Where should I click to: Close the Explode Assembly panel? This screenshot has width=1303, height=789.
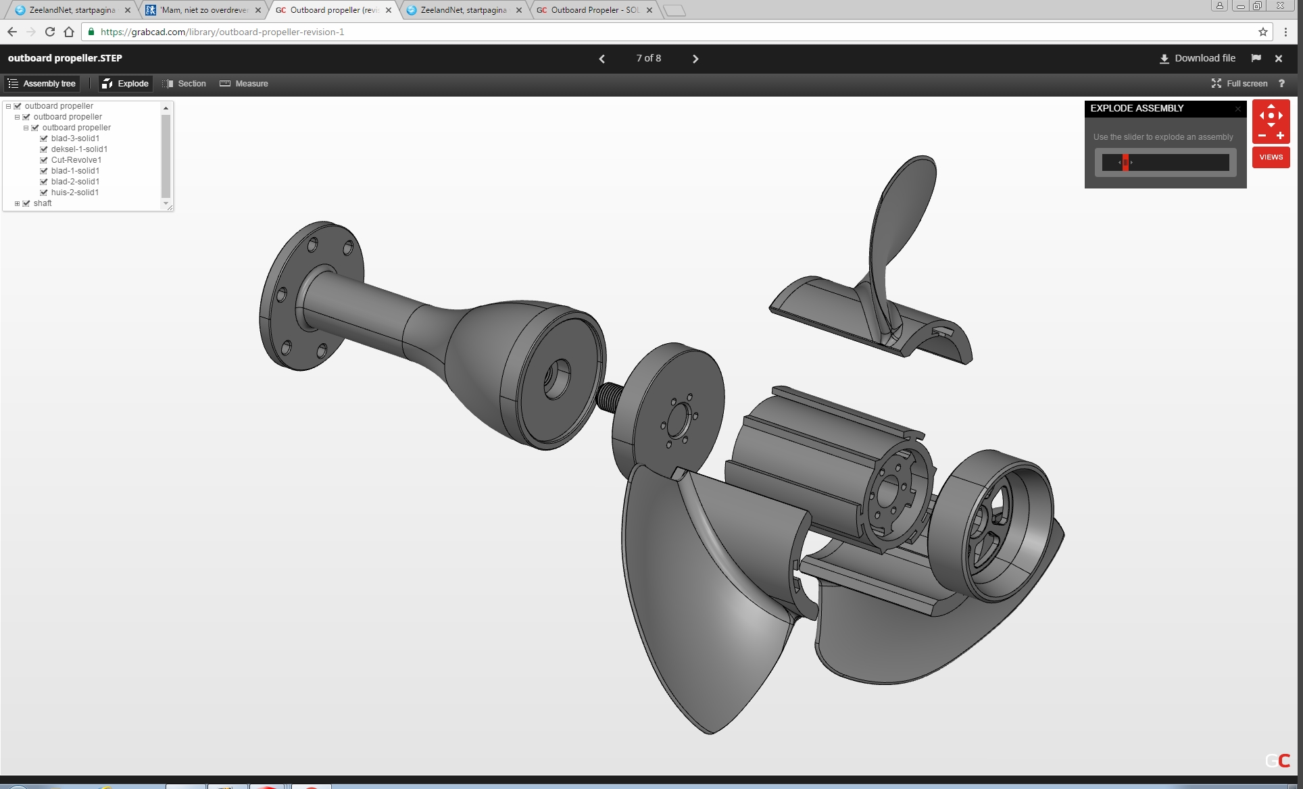[1237, 109]
